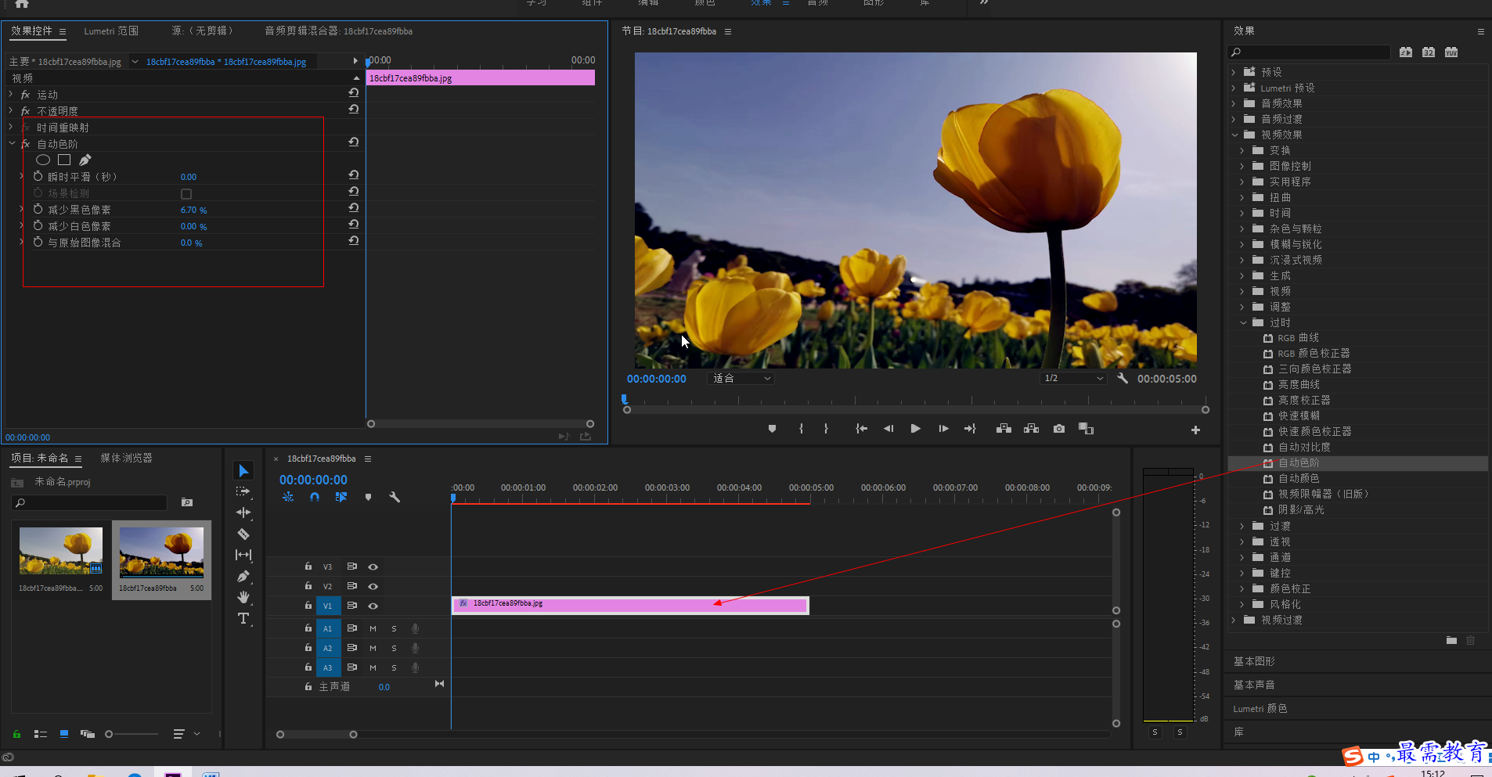Select the Ripple Edit tool
The height and width of the screenshot is (777, 1492).
click(x=243, y=513)
